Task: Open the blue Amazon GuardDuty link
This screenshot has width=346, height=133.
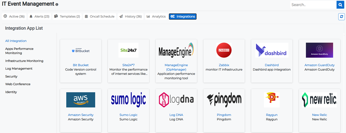Action: click(x=320, y=65)
